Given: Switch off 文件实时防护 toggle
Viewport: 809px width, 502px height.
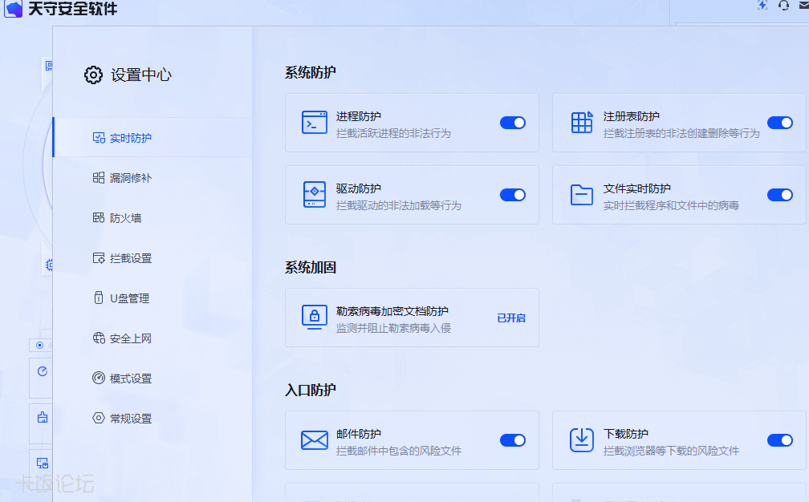Looking at the screenshot, I should coord(779,195).
